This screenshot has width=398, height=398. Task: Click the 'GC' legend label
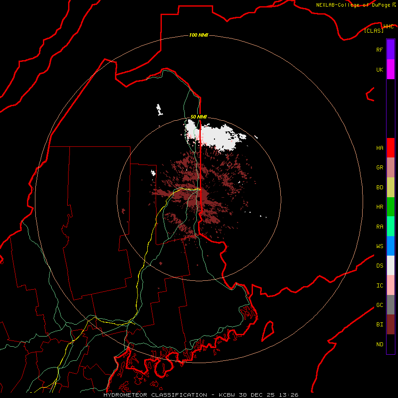(379, 305)
